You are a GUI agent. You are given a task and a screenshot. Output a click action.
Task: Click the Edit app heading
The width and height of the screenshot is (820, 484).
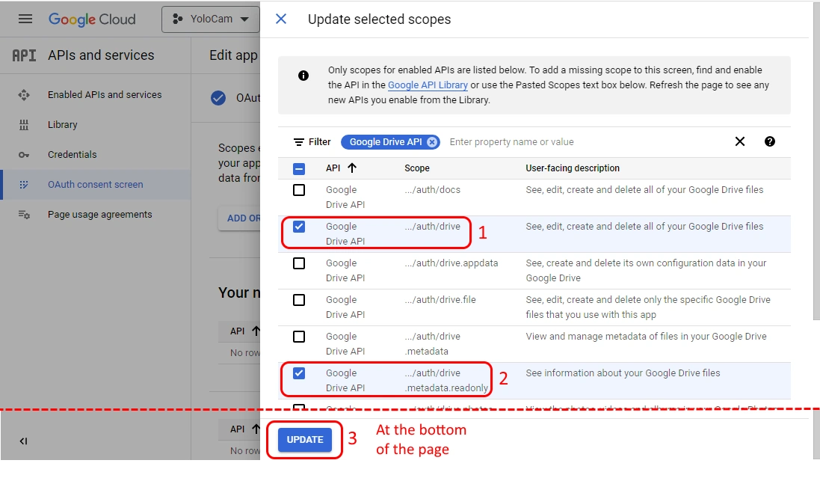click(234, 55)
